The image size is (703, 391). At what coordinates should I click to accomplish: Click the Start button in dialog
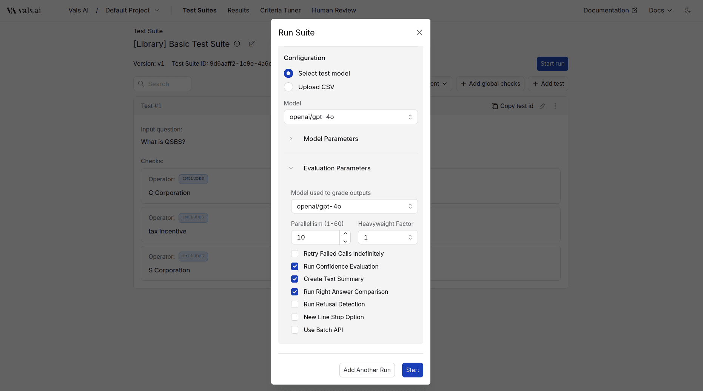[412, 370]
